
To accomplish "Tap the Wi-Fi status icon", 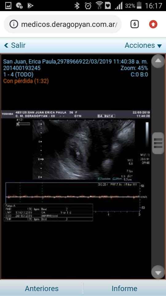I will [x=99, y=6].
